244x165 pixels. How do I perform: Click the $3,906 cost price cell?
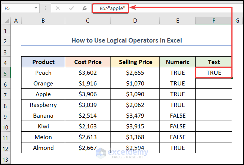click(x=88, y=94)
